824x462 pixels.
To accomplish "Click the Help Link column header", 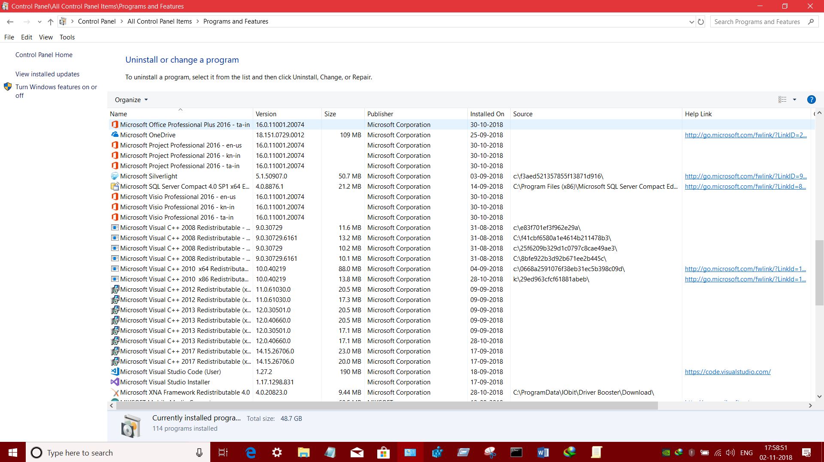I will (746, 114).
